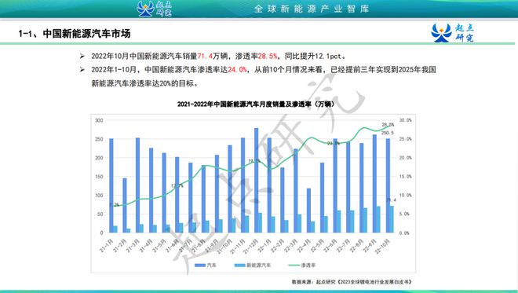The height and width of the screenshot is (293, 518).
Task: Select the shortest 汽车 bar at 22-4月
Action: coord(309,211)
